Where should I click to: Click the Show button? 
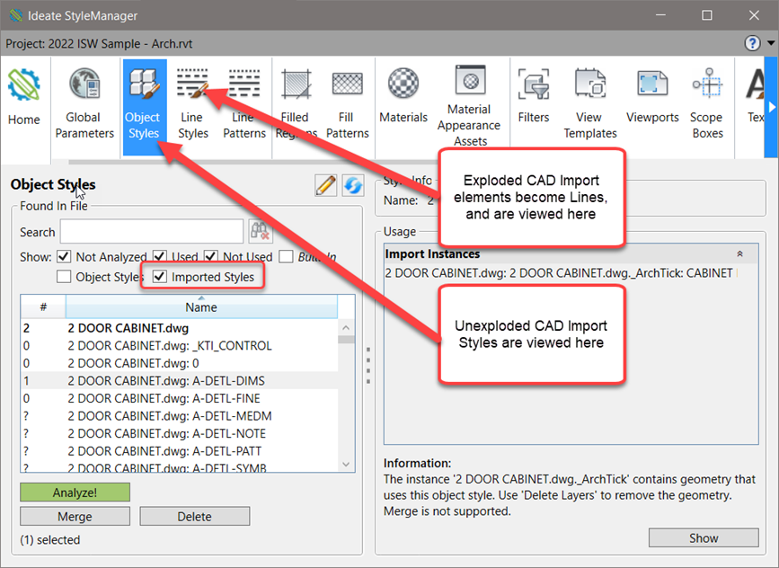click(x=704, y=537)
